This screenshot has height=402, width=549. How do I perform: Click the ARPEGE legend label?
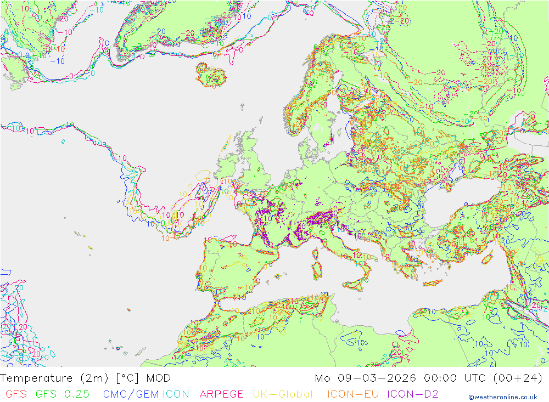click(222, 394)
